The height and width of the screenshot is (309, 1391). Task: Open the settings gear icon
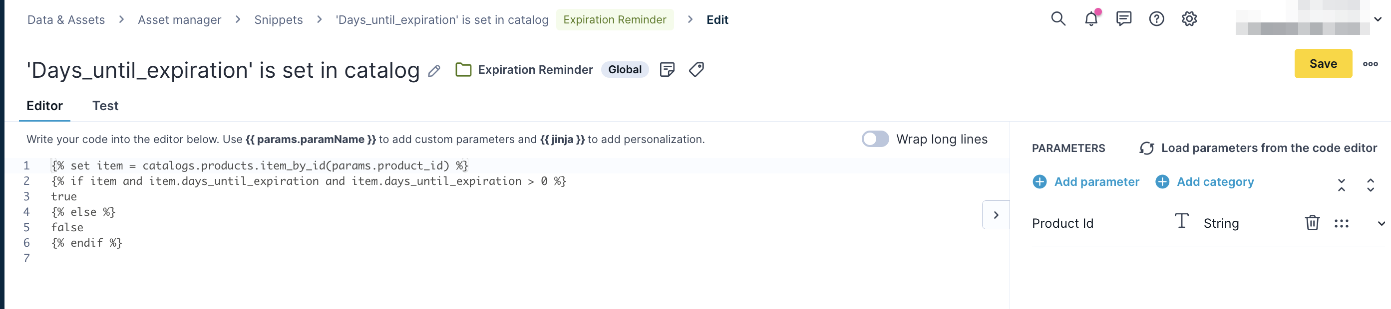click(x=1189, y=19)
